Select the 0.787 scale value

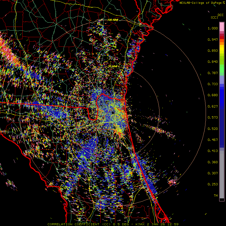(213, 73)
